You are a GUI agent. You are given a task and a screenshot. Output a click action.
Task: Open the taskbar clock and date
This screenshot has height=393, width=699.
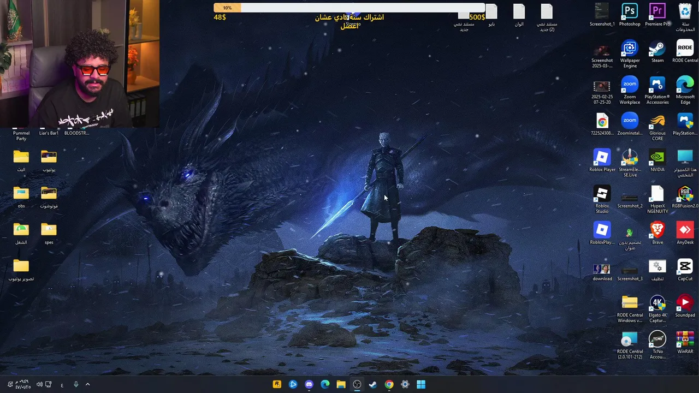click(22, 384)
